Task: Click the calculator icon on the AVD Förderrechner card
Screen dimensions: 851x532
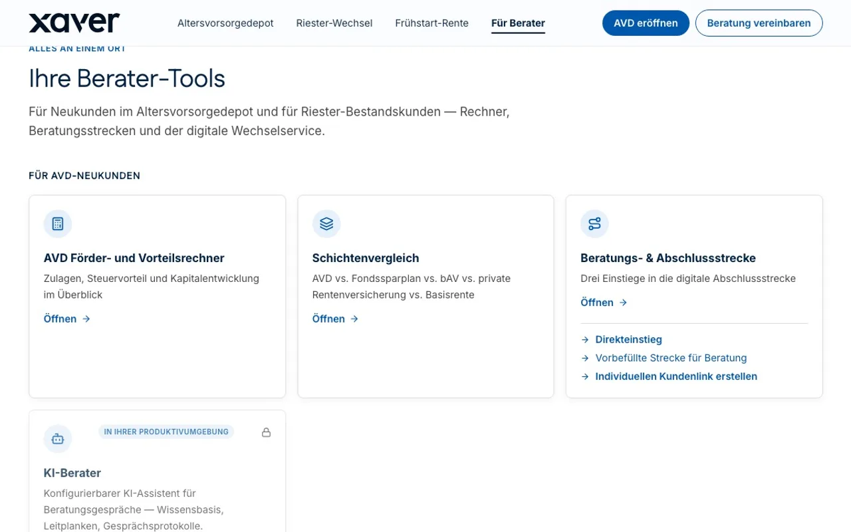Action: [x=58, y=223]
